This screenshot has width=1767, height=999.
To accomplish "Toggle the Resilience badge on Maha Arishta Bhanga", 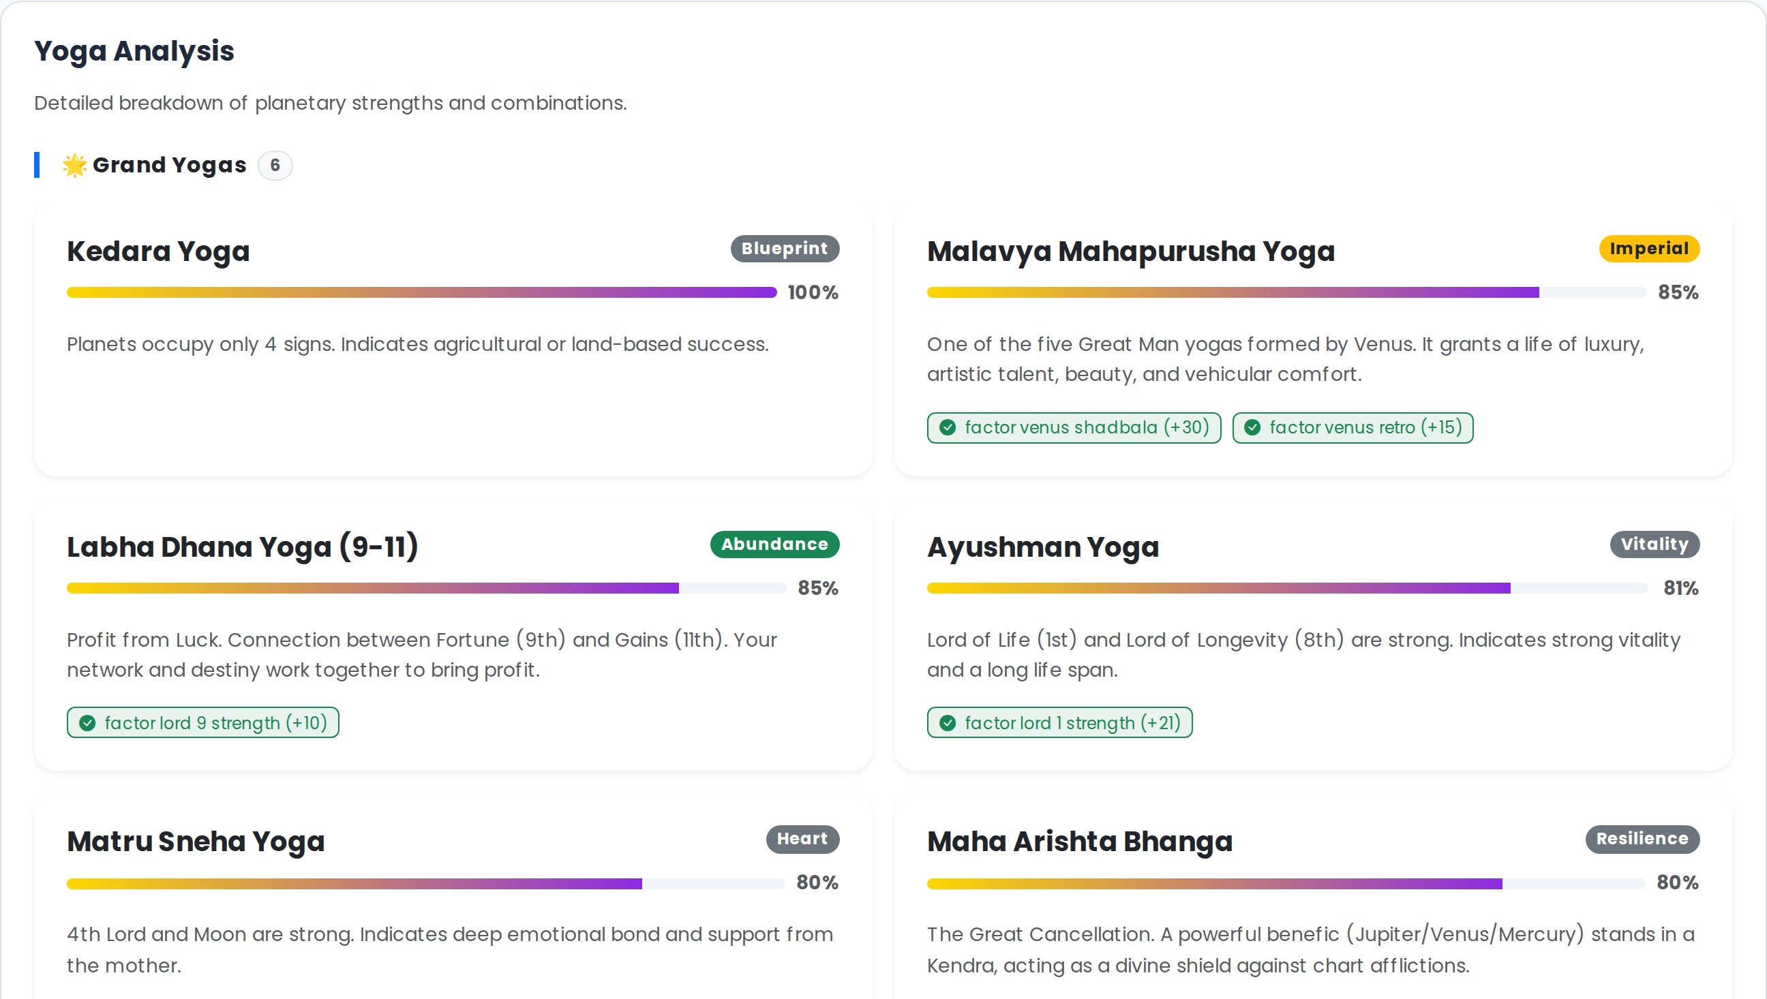I will 1642,838.
